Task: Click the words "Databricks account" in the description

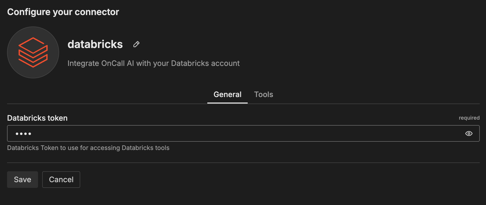Action: click(x=205, y=63)
